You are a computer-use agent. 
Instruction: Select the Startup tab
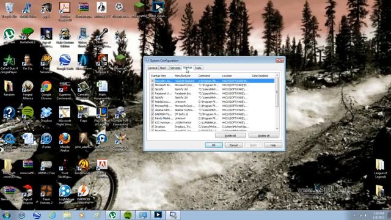pyautogui.click(x=188, y=68)
